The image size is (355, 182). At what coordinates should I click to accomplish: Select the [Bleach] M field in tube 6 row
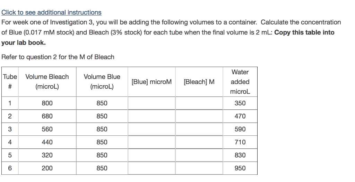tap(199, 168)
